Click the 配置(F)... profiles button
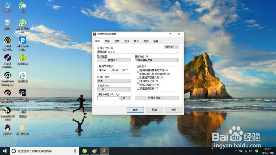The width and height of the screenshot is (276, 155). [x=114, y=60]
